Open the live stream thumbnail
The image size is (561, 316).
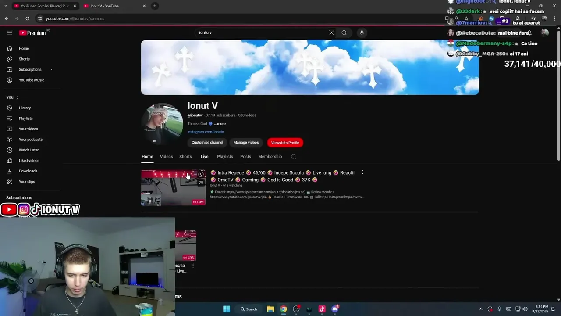point(173,188)
